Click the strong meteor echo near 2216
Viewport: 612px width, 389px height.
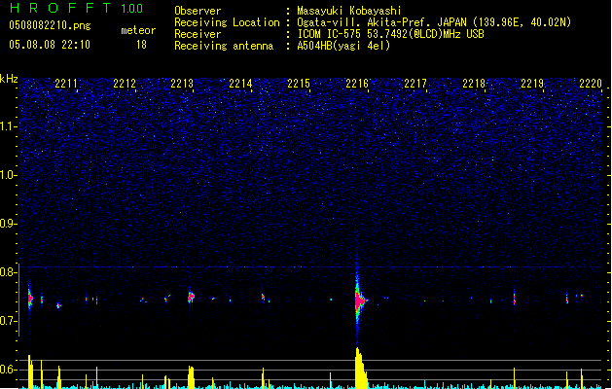[359, 301]
